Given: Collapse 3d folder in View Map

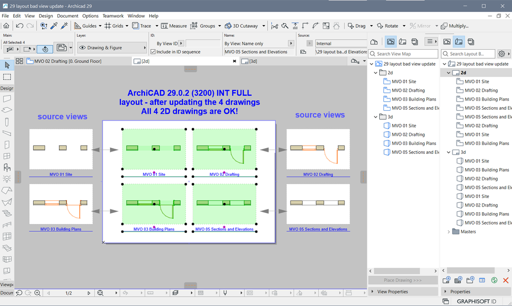Looking at the screenshot, I should [x=376, y=117].
